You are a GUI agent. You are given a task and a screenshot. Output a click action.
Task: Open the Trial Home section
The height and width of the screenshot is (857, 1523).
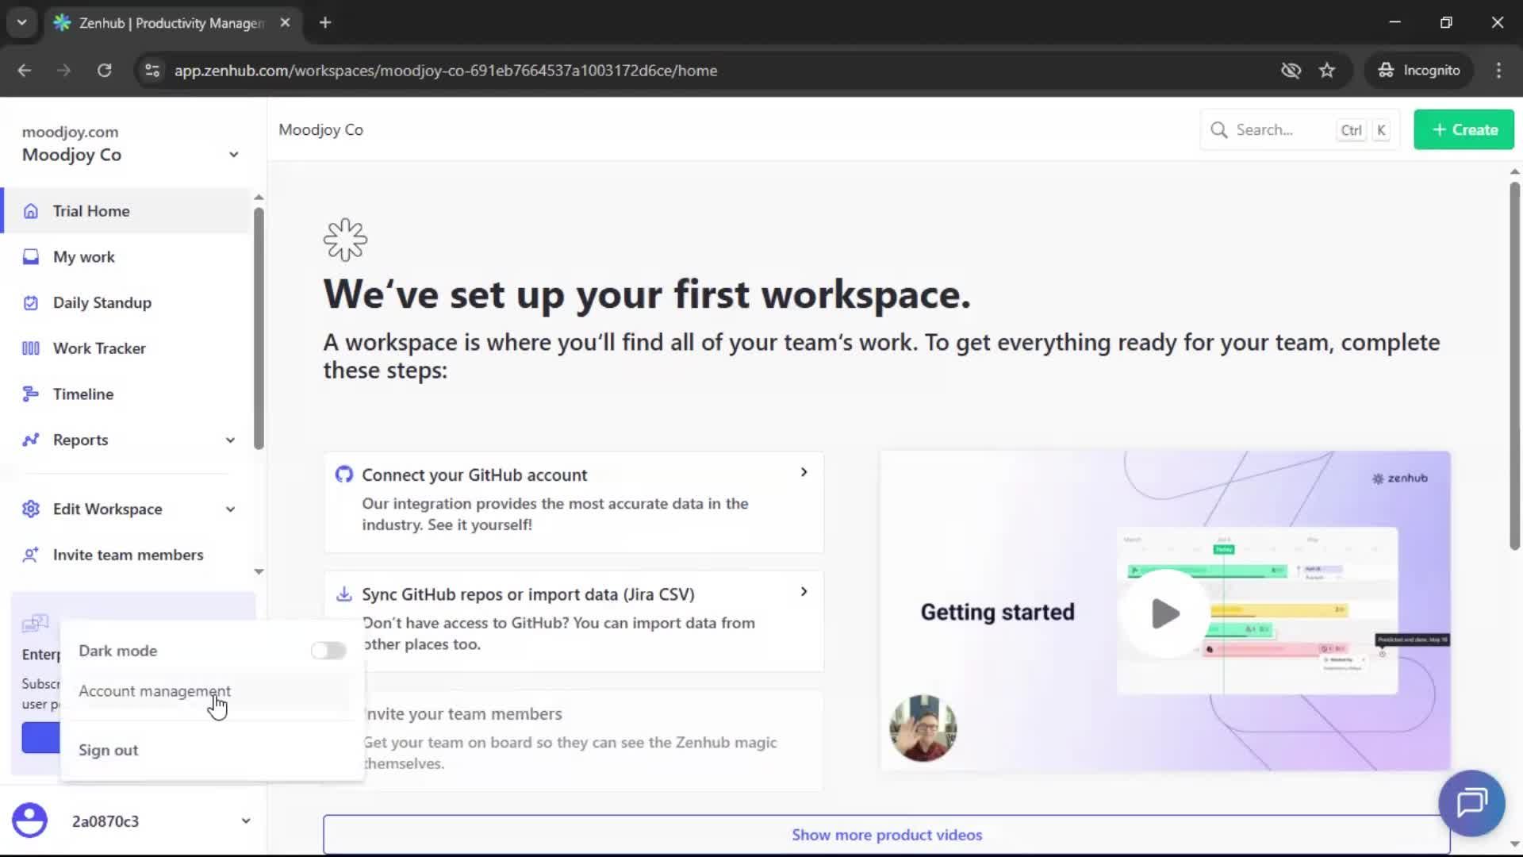click(x=90, y=210)
